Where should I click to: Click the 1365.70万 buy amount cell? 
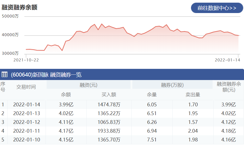point(109,140)
